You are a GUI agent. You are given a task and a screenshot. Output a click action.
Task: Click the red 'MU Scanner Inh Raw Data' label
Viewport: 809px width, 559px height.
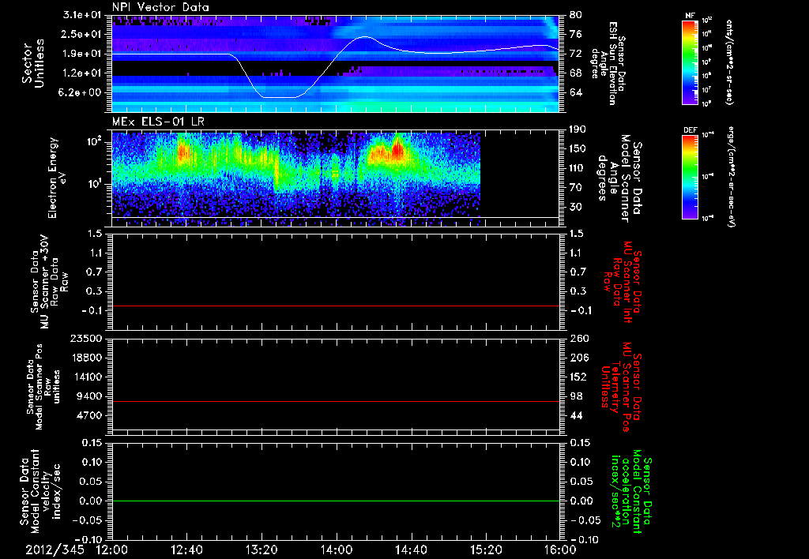tap(623, 282)
